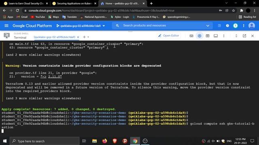Open a new browser tab
Image resolution: width=259 pixels, height=145 pixels.
(x=151, y=4)
